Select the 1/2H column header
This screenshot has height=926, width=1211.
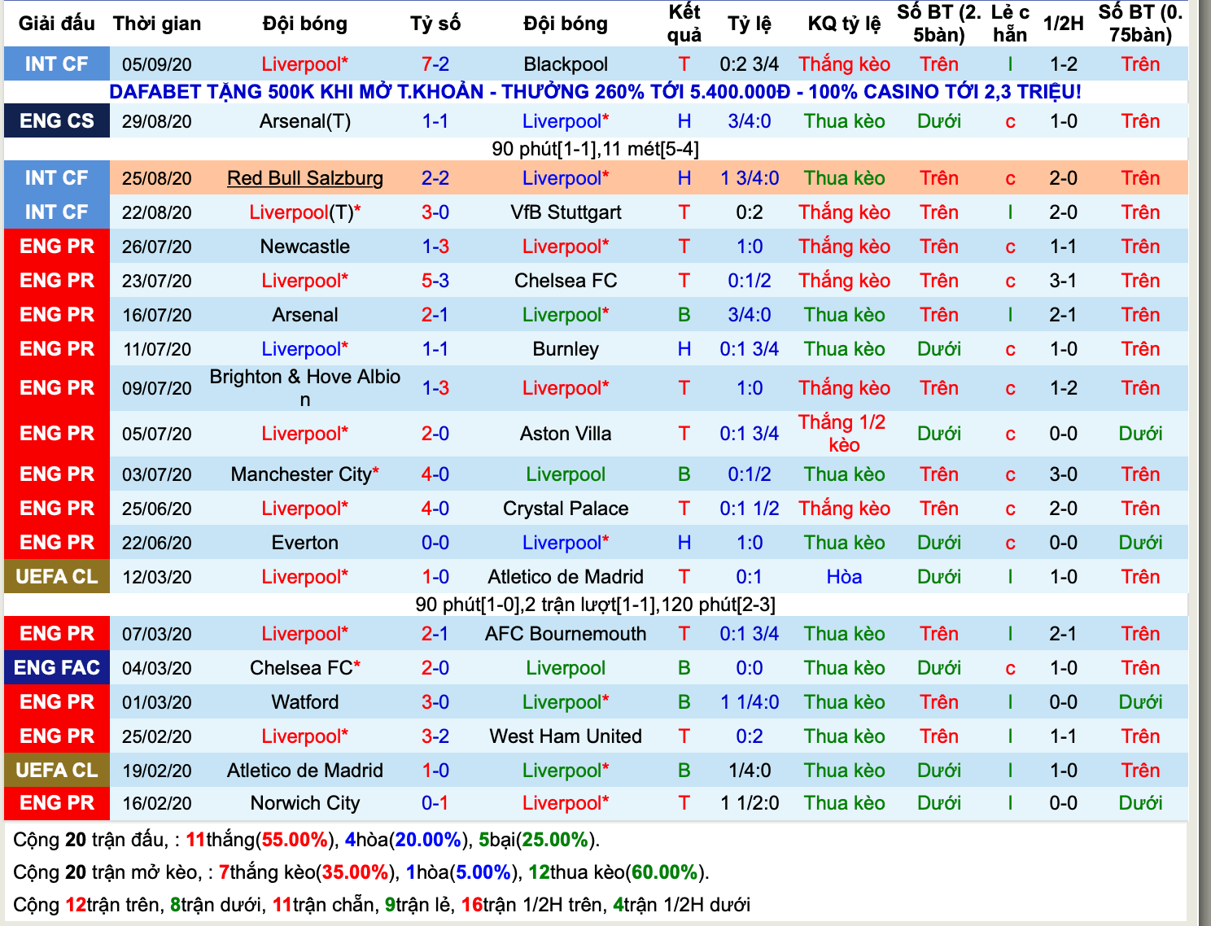pyautogui.click(x=1064, y=24)
